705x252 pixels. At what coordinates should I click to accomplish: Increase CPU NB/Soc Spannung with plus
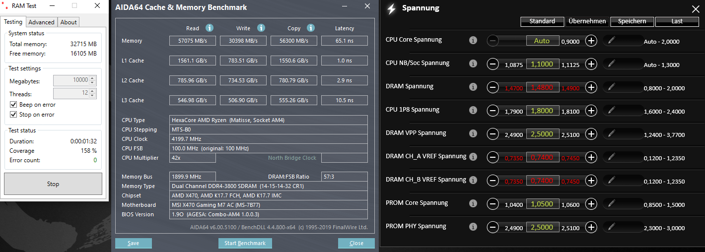(591, 64)
